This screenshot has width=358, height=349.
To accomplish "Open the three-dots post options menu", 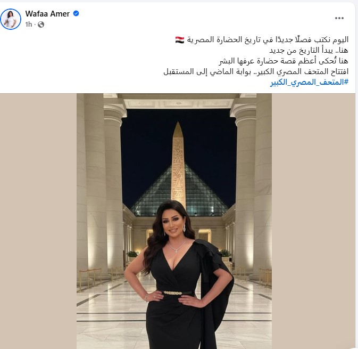I will [339, 18].
